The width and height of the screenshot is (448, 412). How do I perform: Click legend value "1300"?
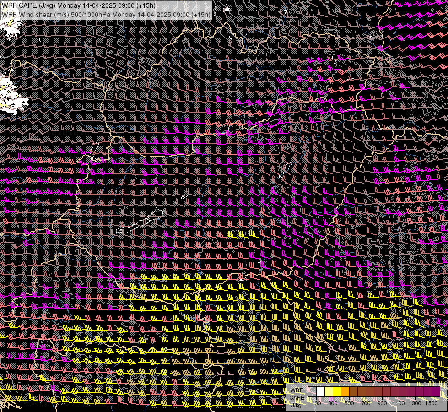pyautogui.click(x=415, y=403)
